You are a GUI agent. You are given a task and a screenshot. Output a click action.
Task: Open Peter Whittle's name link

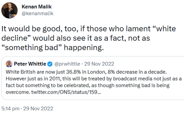point(30,64)
